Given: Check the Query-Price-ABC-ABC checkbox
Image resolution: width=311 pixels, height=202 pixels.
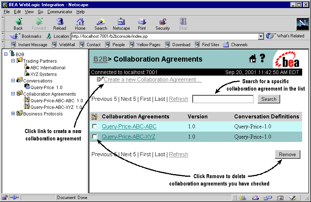Looking at the screenshot, I should coord(95,126).
